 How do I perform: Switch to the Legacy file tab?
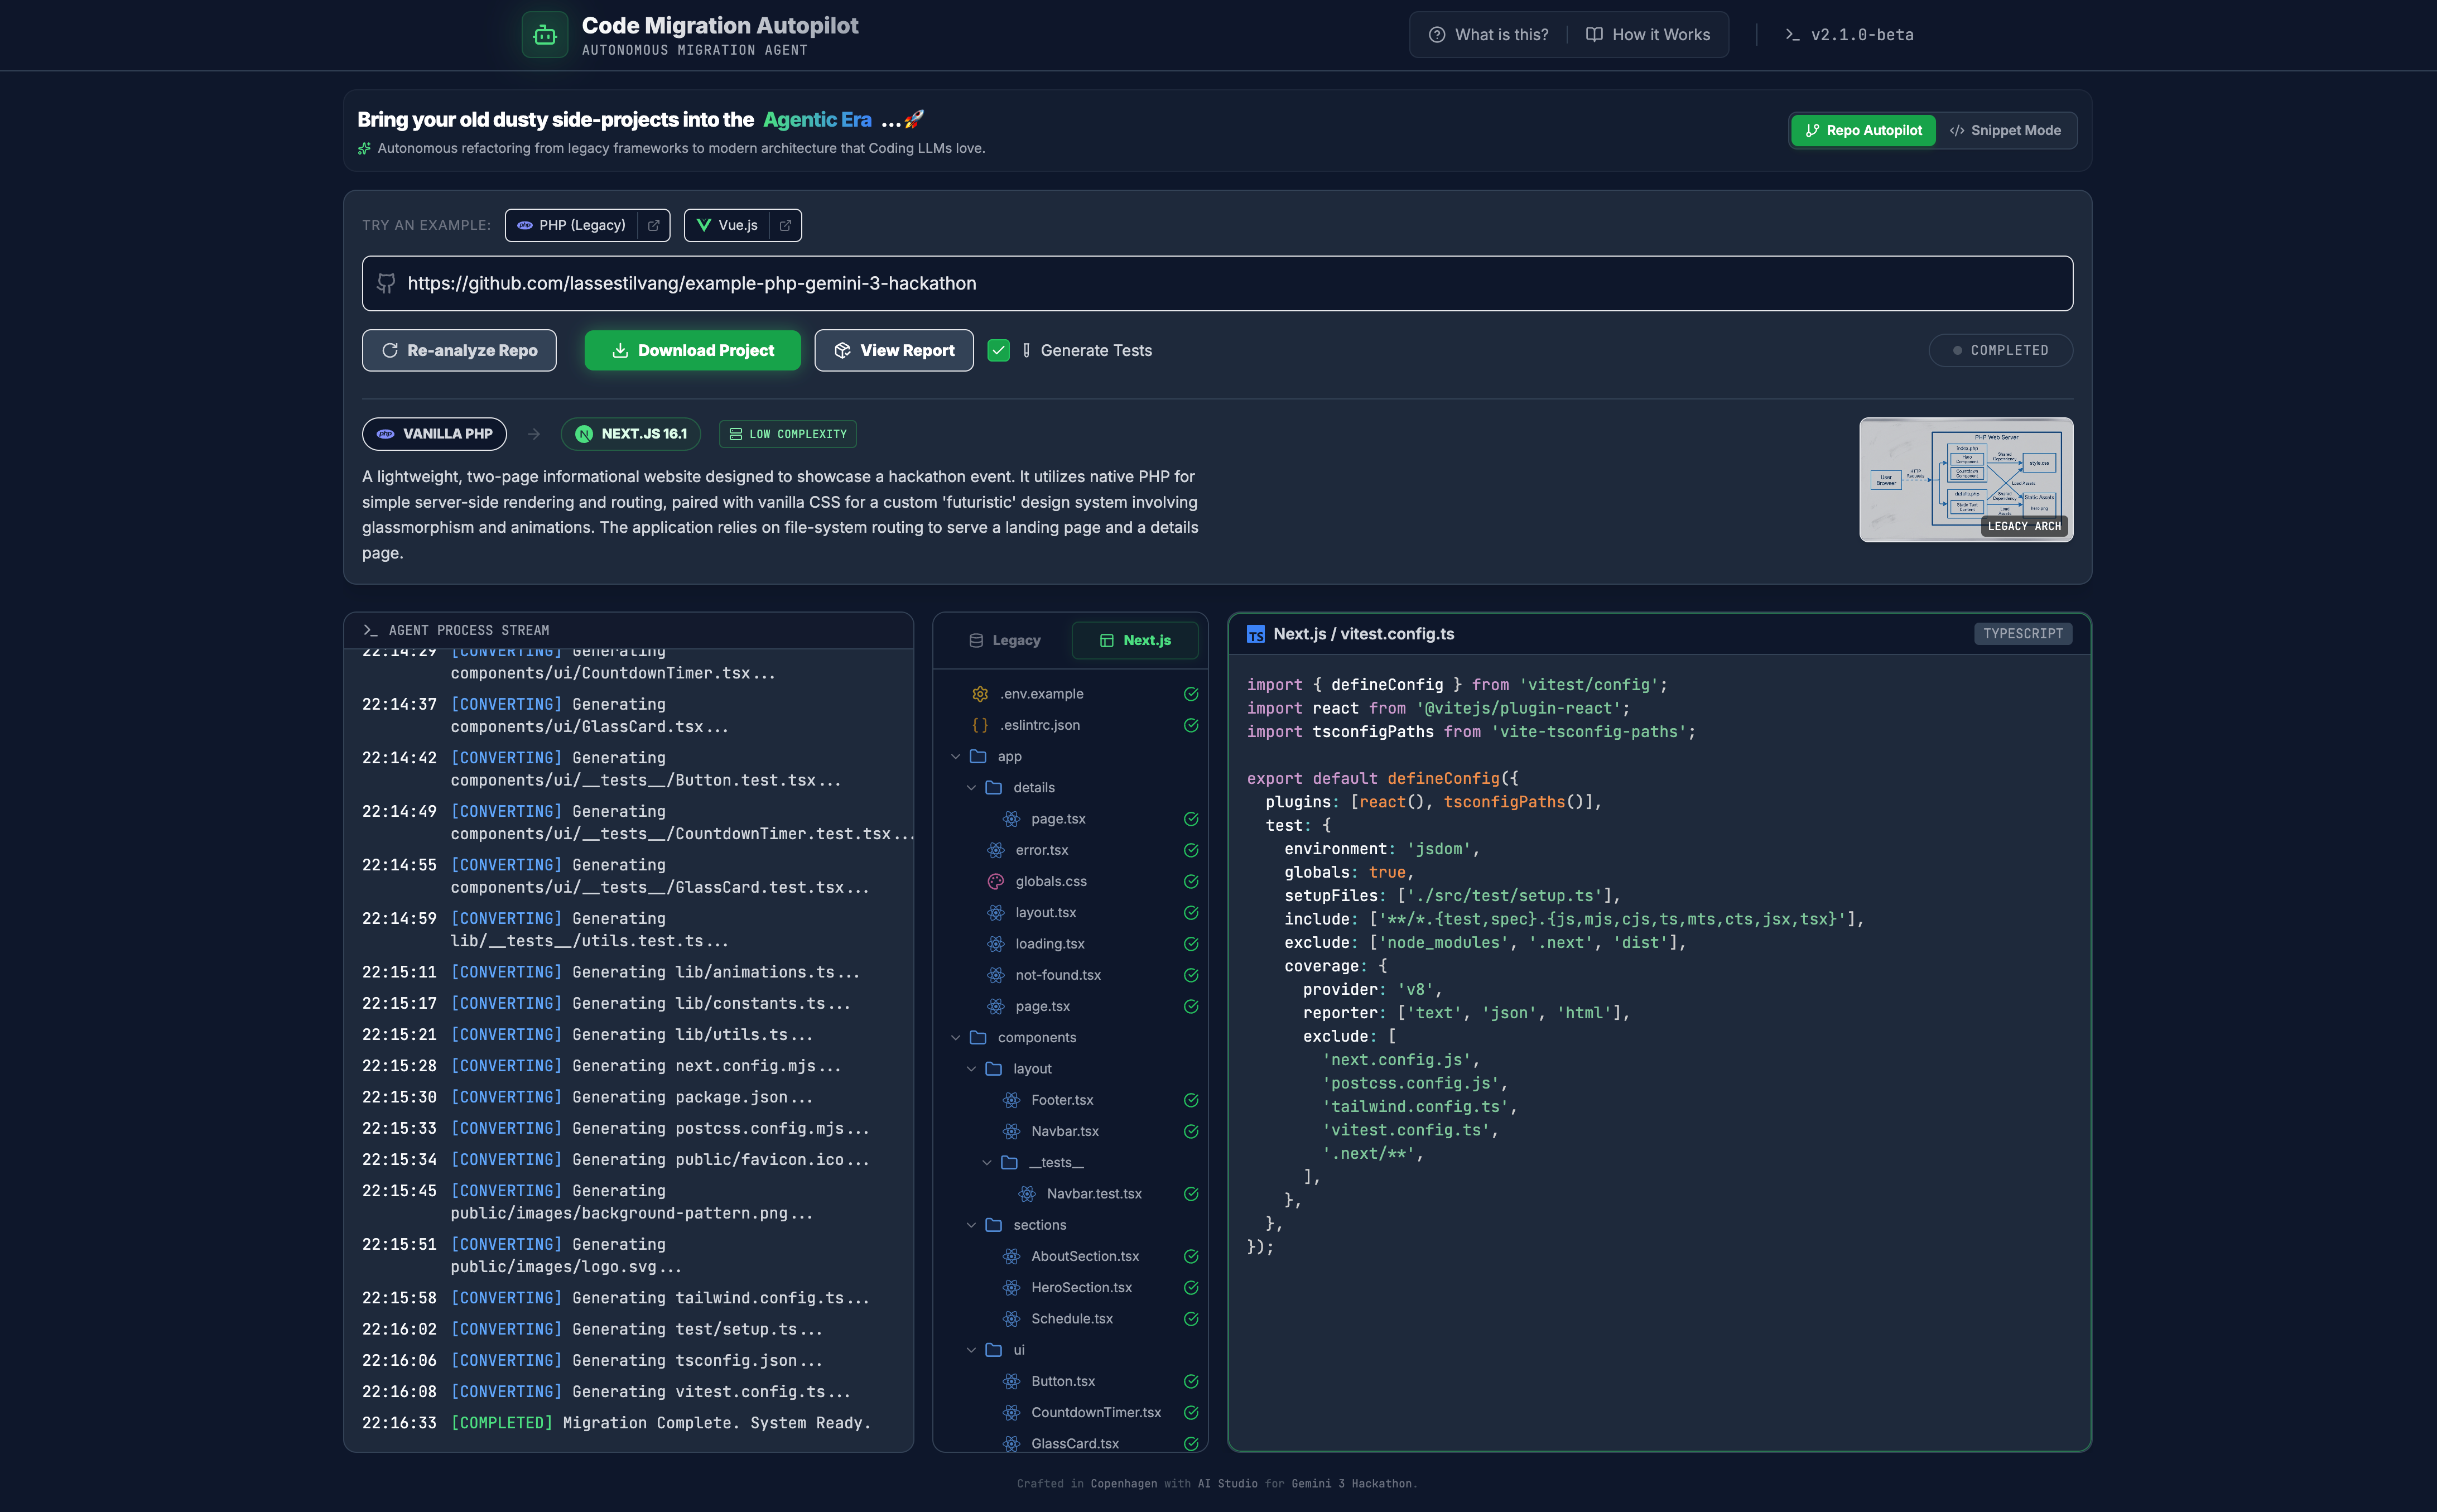coord(1005,640)
